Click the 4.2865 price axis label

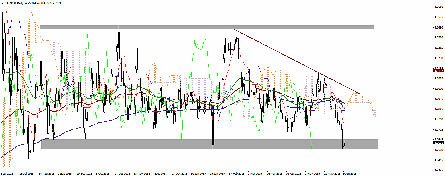[439, 109]
